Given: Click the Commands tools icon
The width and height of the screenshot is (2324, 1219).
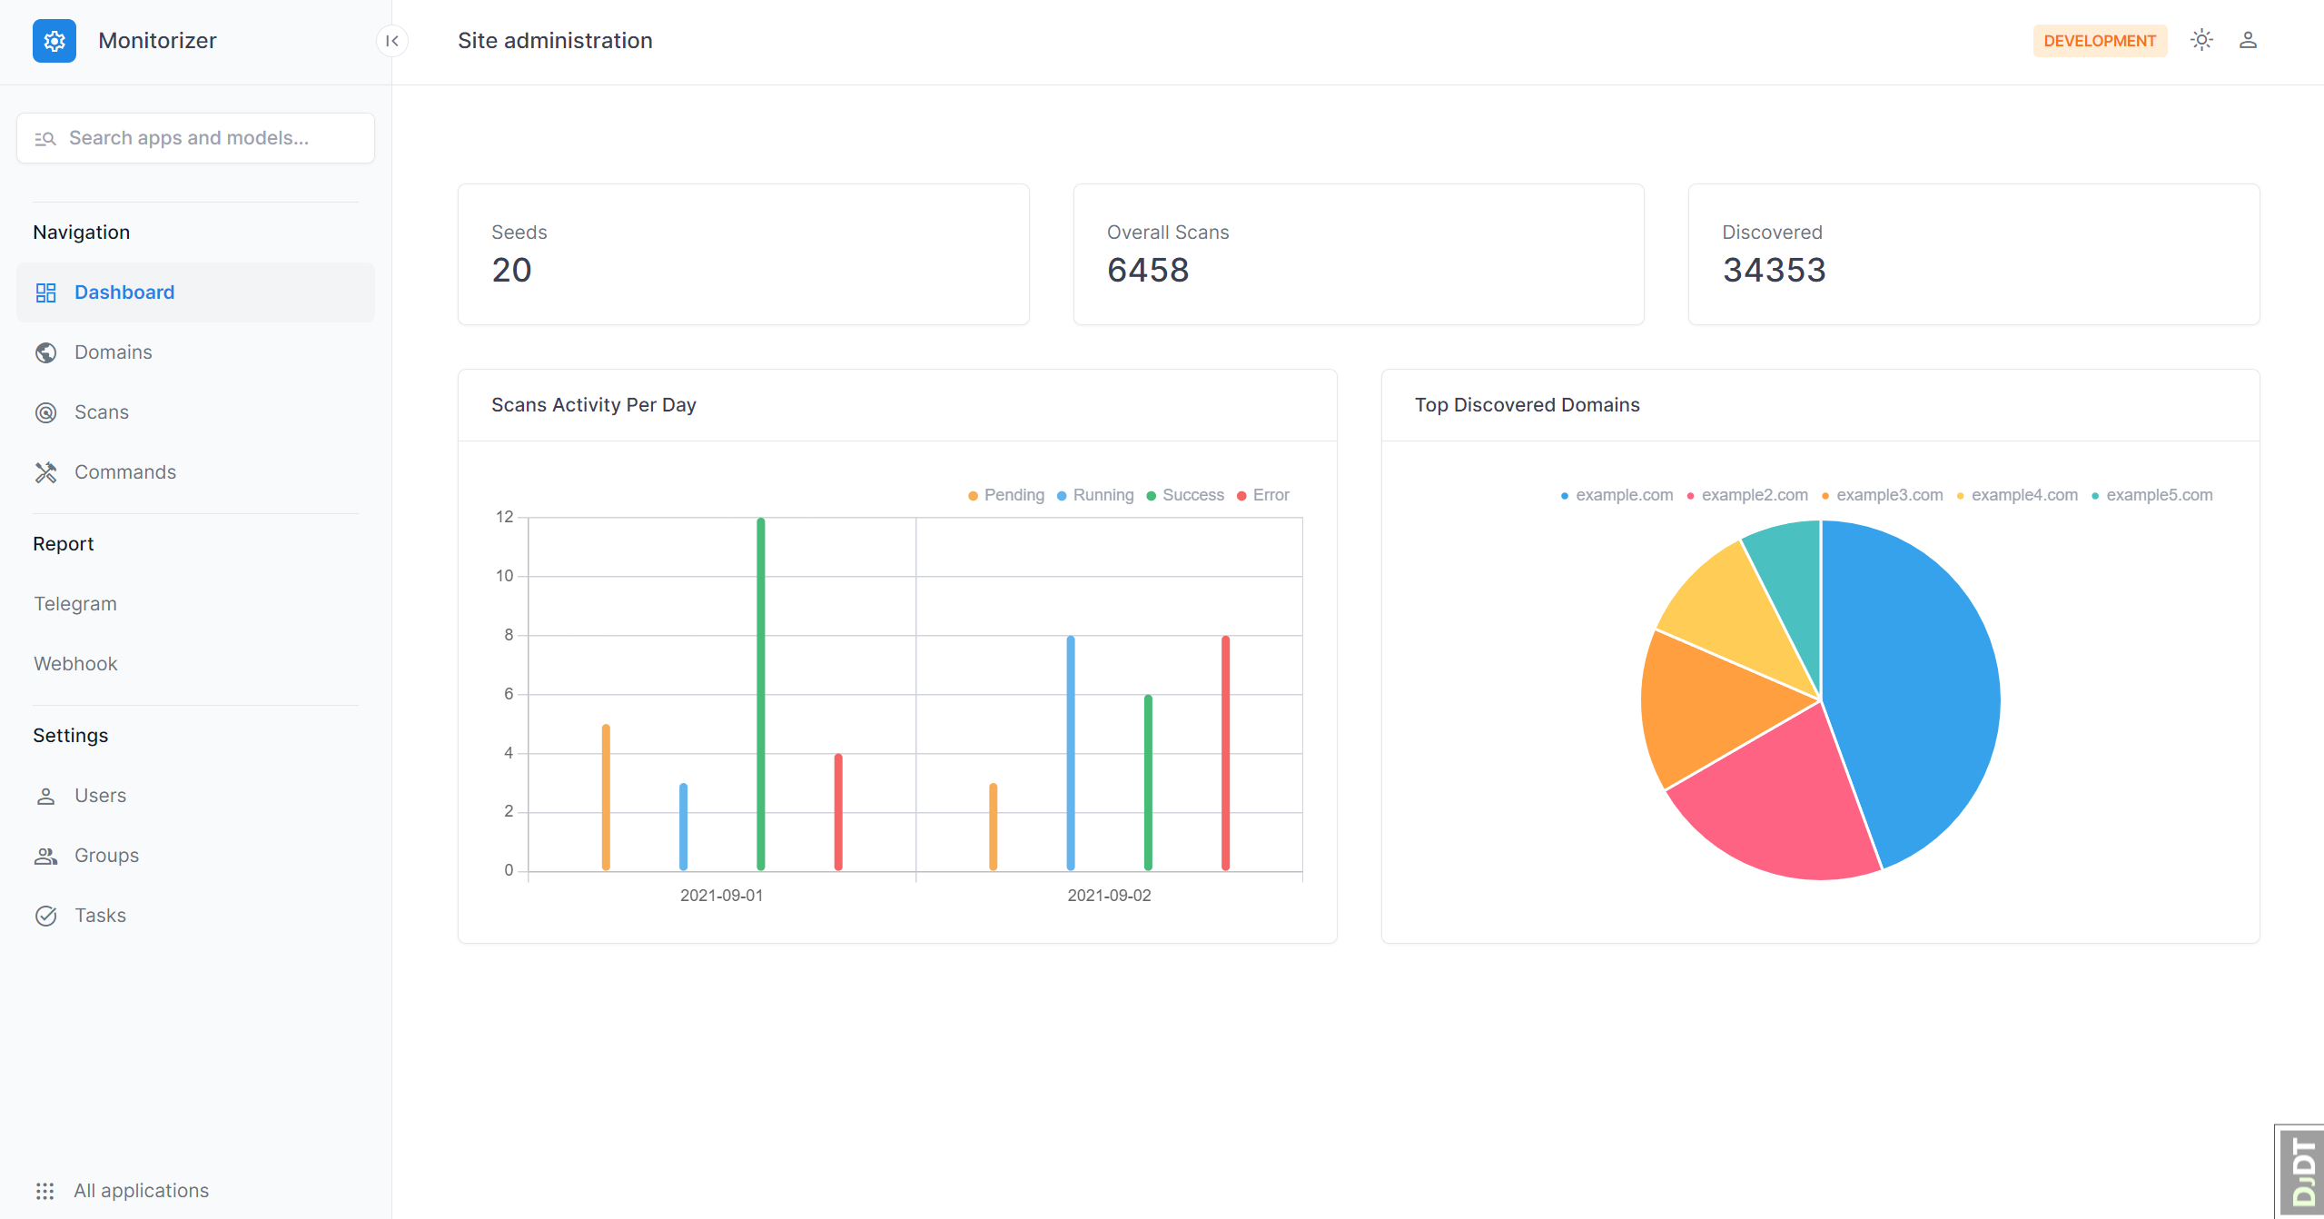Looking at the screenshot, I should 45,472.
